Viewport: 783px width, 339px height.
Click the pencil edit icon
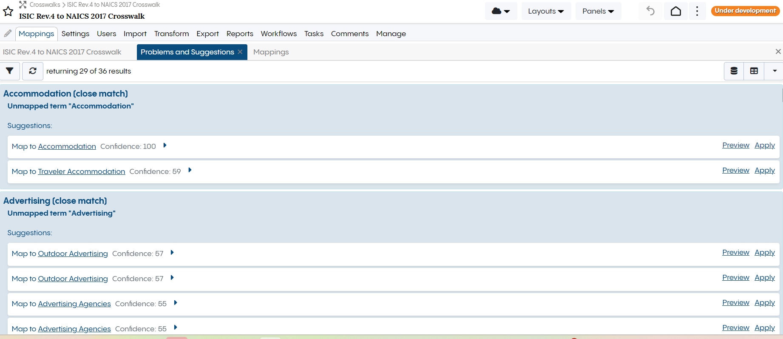(x=8, y=33)
